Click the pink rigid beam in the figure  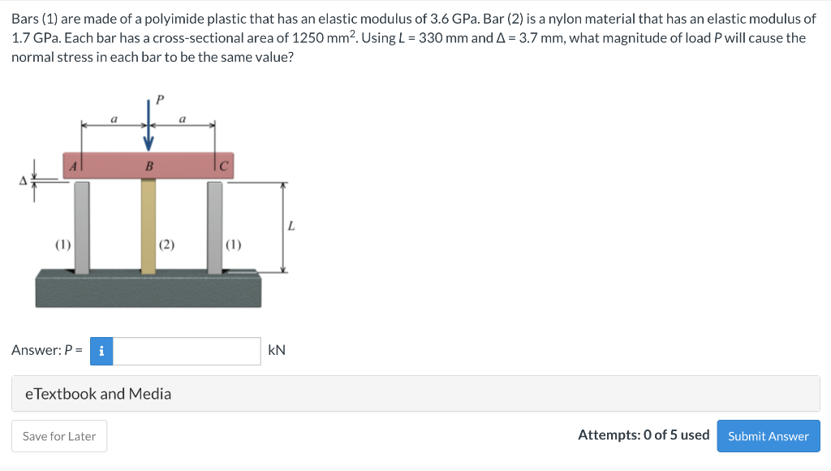(x=149, y=166)
